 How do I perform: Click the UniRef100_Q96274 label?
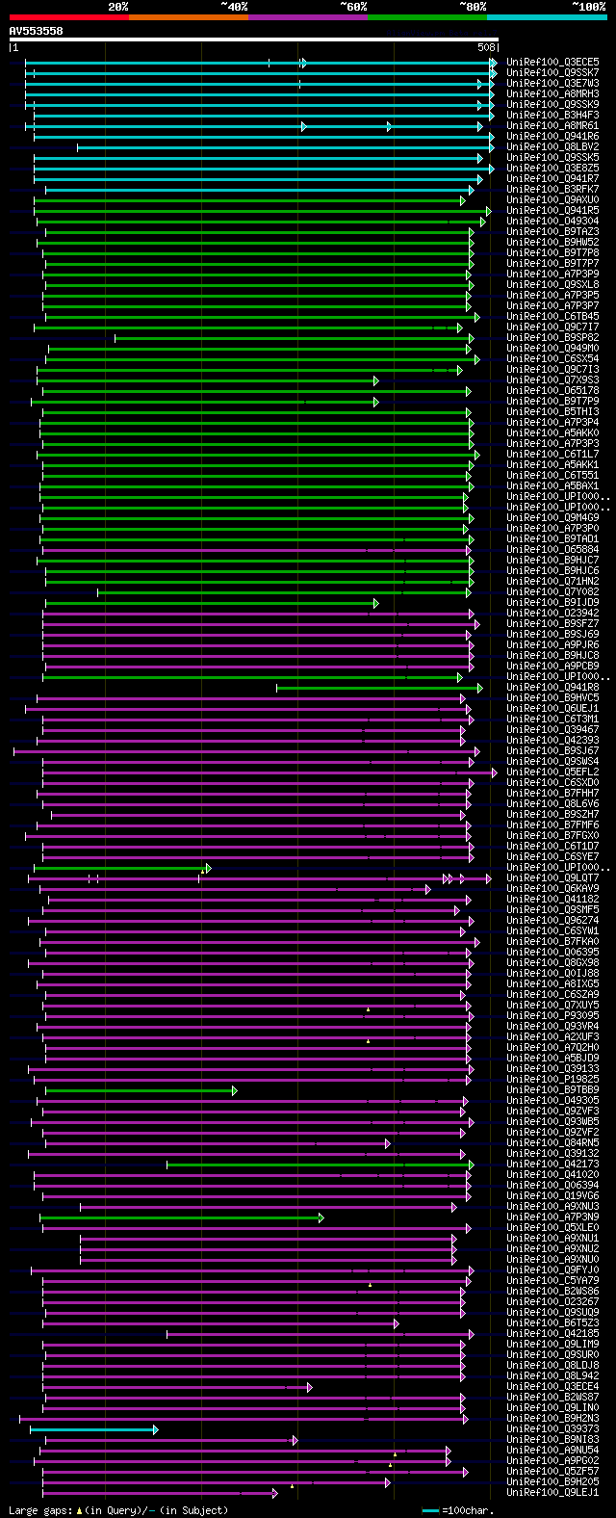[552, 921]
